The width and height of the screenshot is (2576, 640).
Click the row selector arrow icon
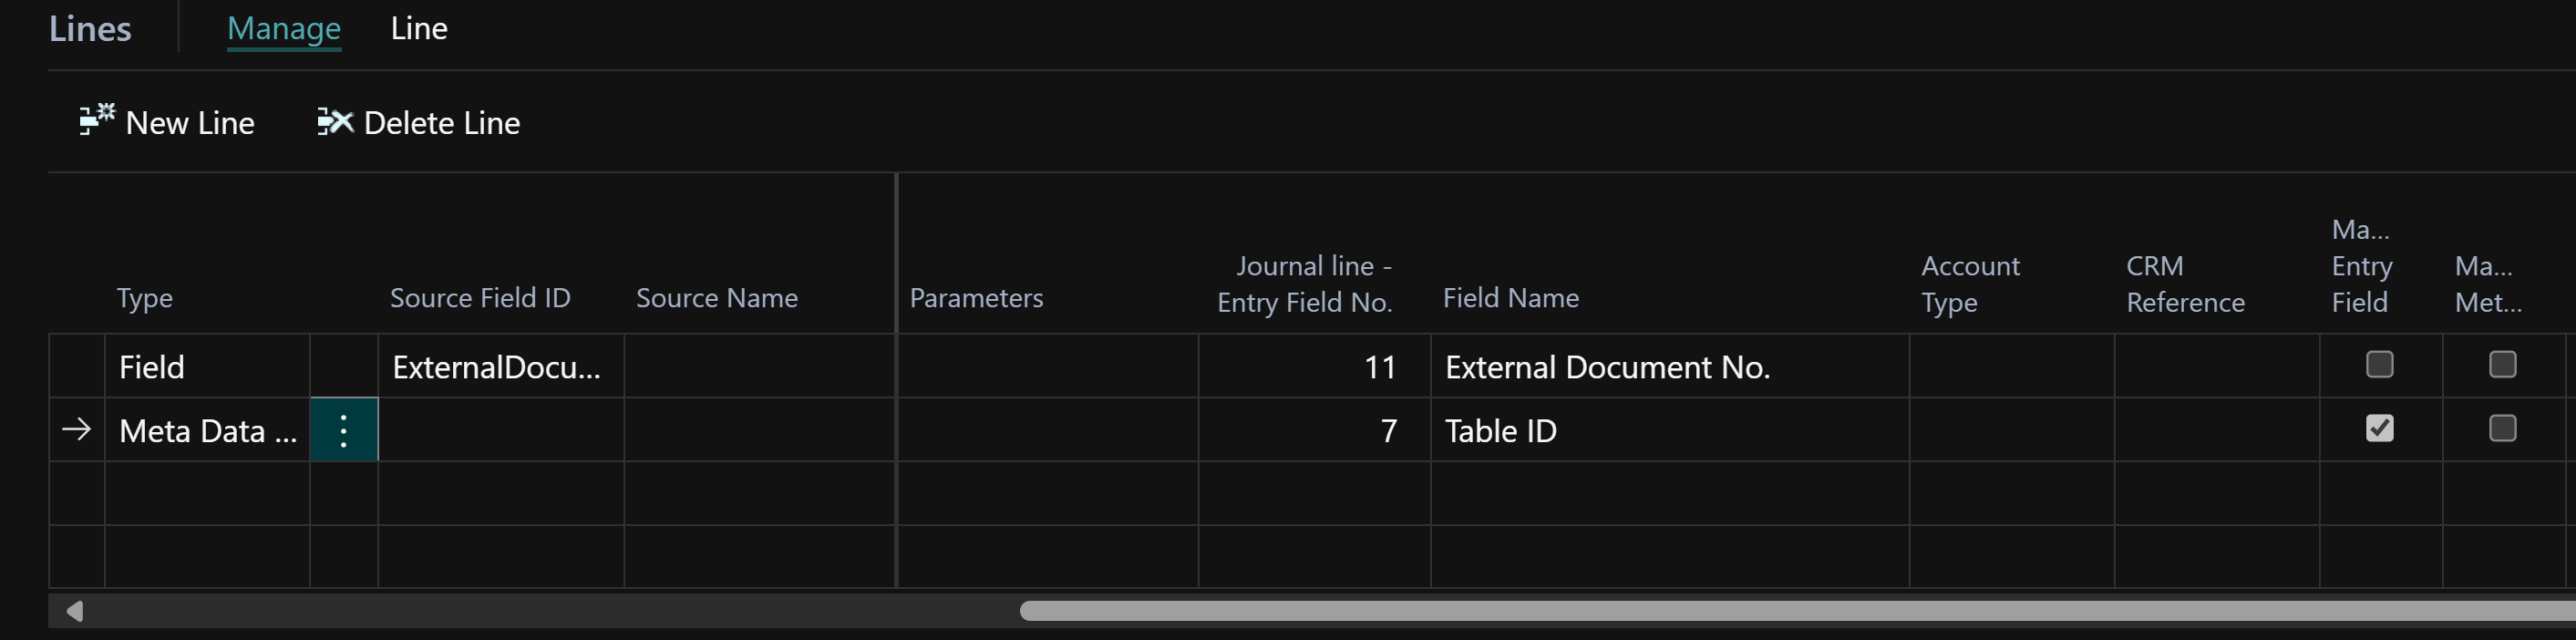pyautogui.click(x=77, y=430)
